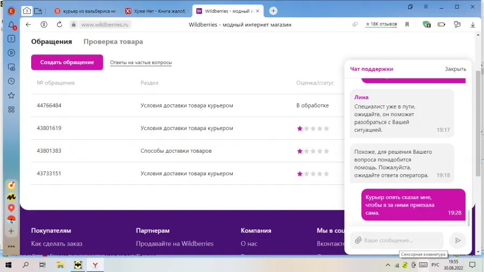Click the 'В обработке' status
Viewport: 484px width, 272px height.
[312, 105]
